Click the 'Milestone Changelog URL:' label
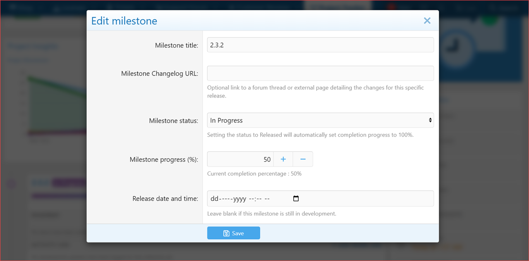 point(160,74)
